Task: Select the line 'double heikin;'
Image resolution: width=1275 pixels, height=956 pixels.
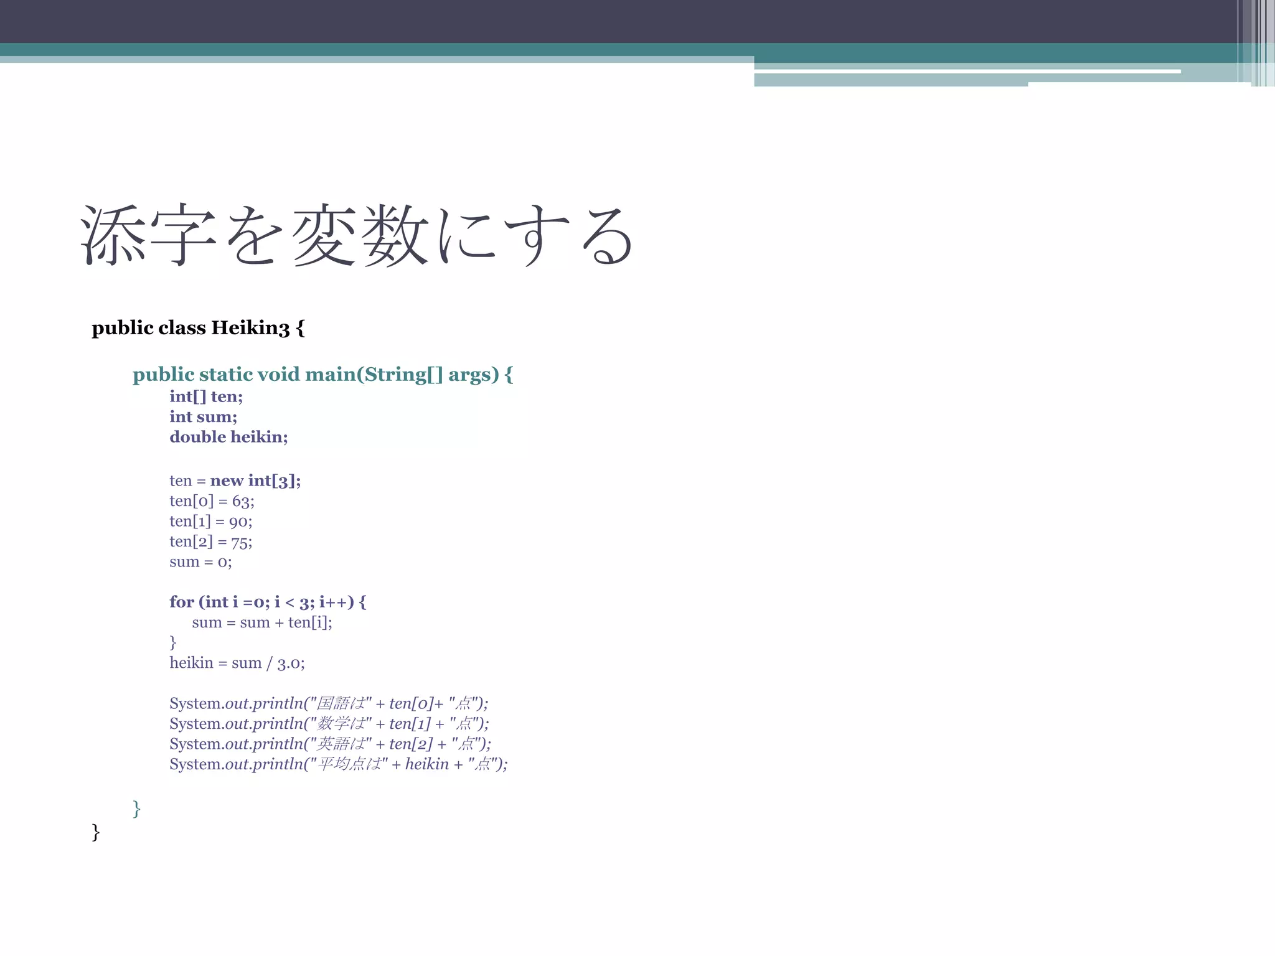Action: (228, 437)
